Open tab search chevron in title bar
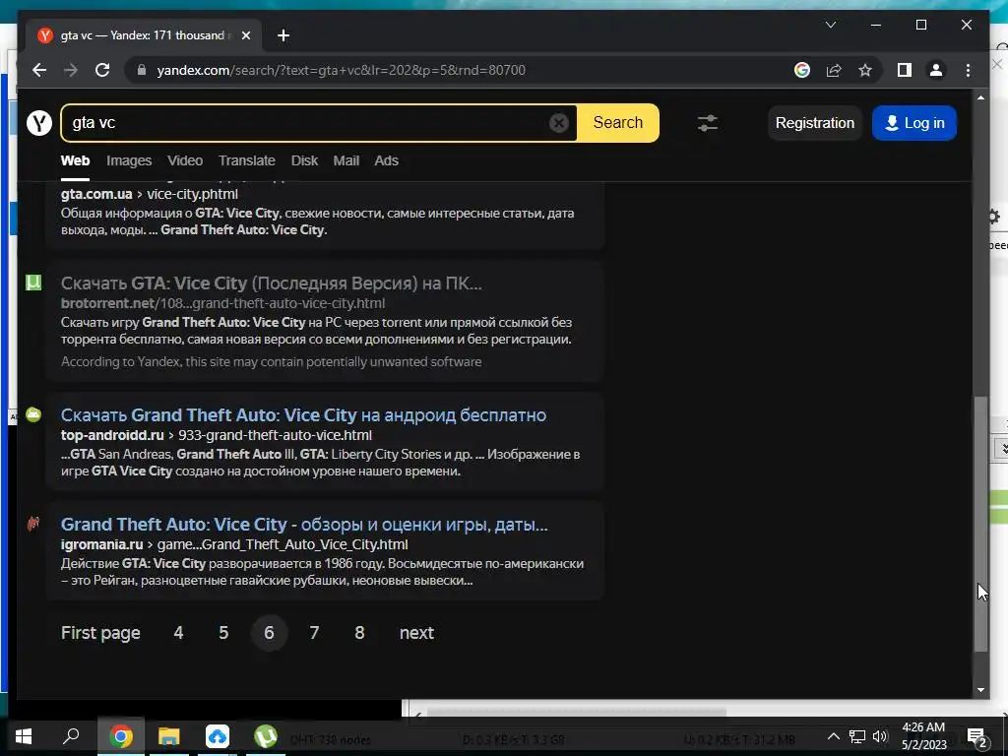 [x=831, y=25]
